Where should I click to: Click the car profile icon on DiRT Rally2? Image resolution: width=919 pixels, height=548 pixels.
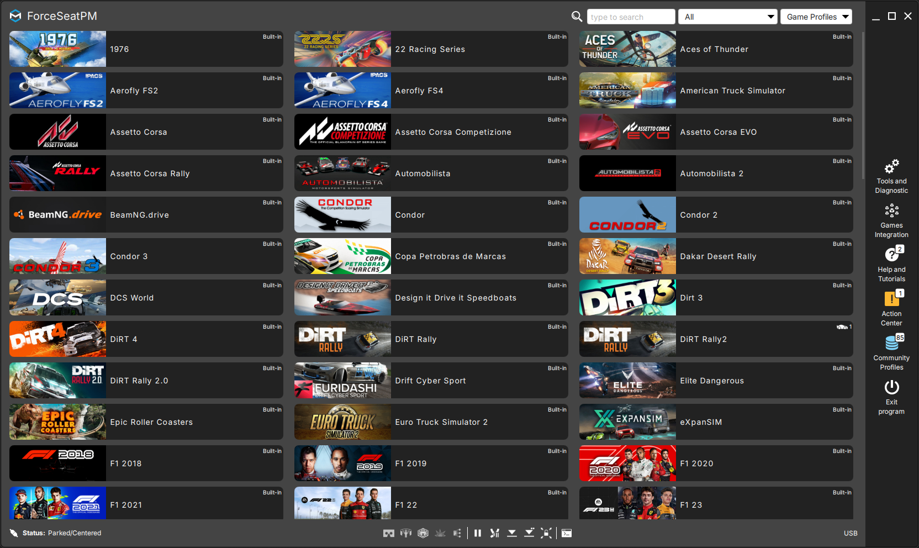pos(842,327)
